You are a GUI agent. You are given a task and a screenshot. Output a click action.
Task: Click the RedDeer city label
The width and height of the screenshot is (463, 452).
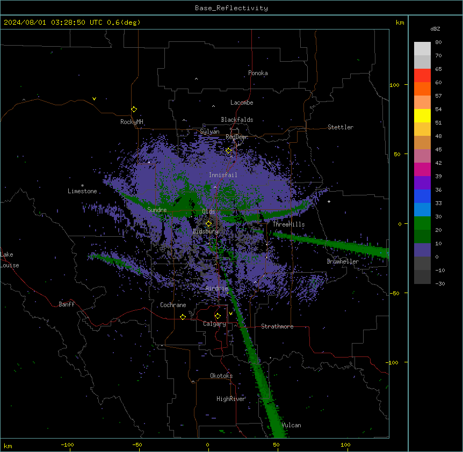coord(237,137)
